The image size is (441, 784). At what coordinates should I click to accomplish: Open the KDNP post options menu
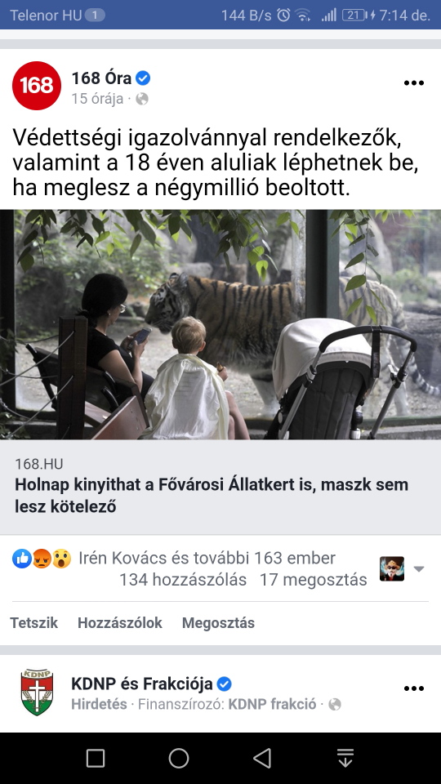point(413,688)
